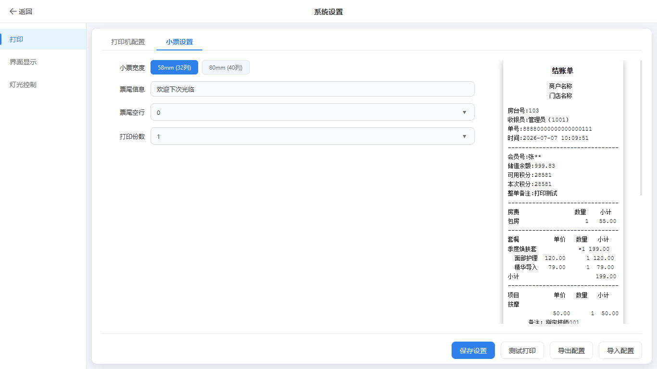Open the 票尾空行 dropdown

pyautogui.click(x=313, y=112)
